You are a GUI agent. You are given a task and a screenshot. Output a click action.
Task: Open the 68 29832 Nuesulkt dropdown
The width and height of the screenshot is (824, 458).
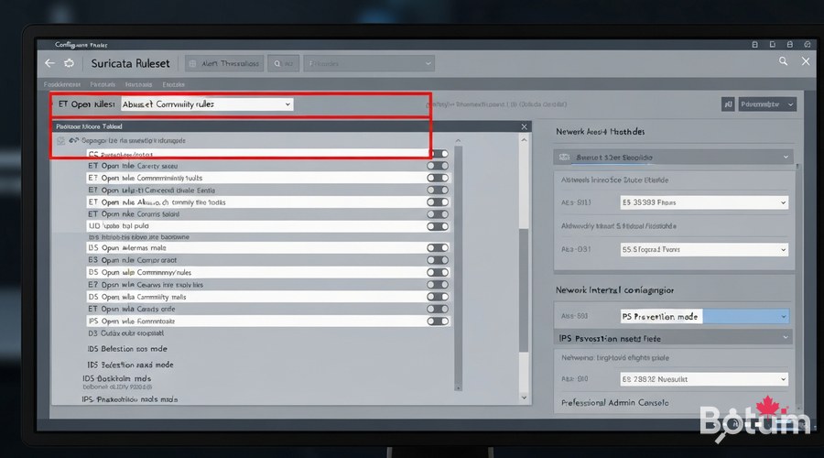pos(704,379)
